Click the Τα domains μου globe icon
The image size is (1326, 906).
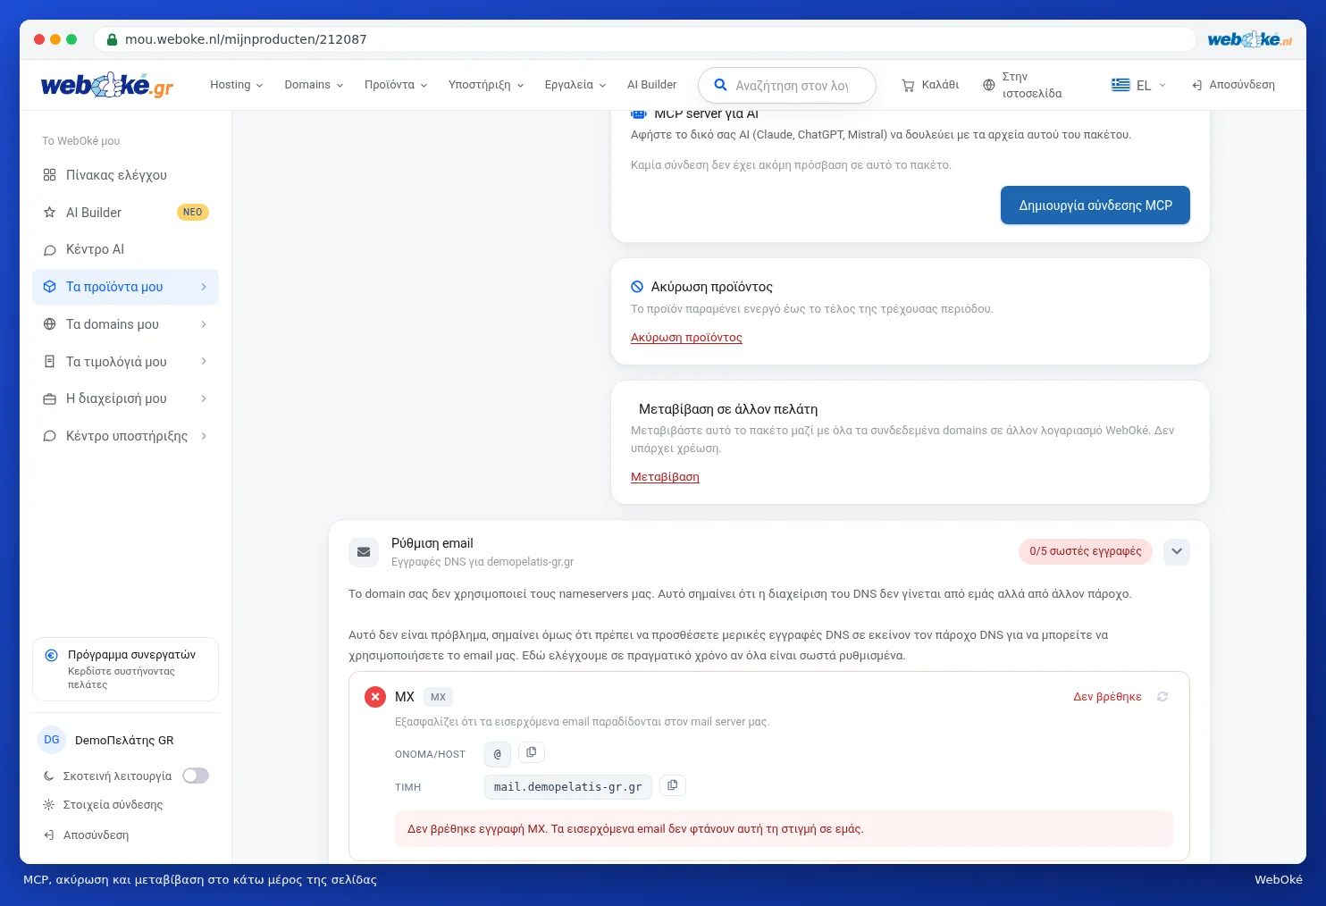[50, 324]
